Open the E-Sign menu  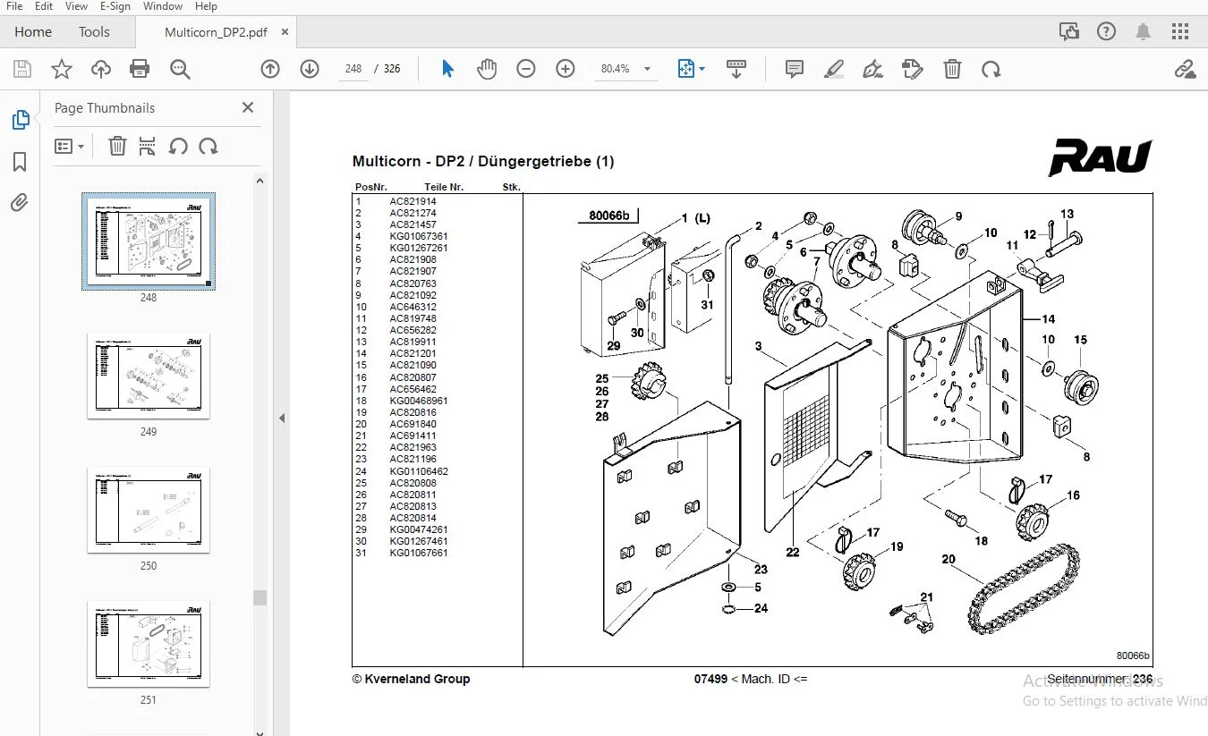coord(115,6)
